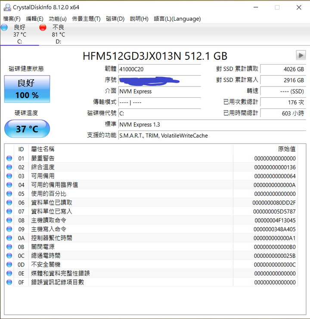Select the red status icon for drive D:
This screenshot has width=310, height=319.
tap(43, 27)
